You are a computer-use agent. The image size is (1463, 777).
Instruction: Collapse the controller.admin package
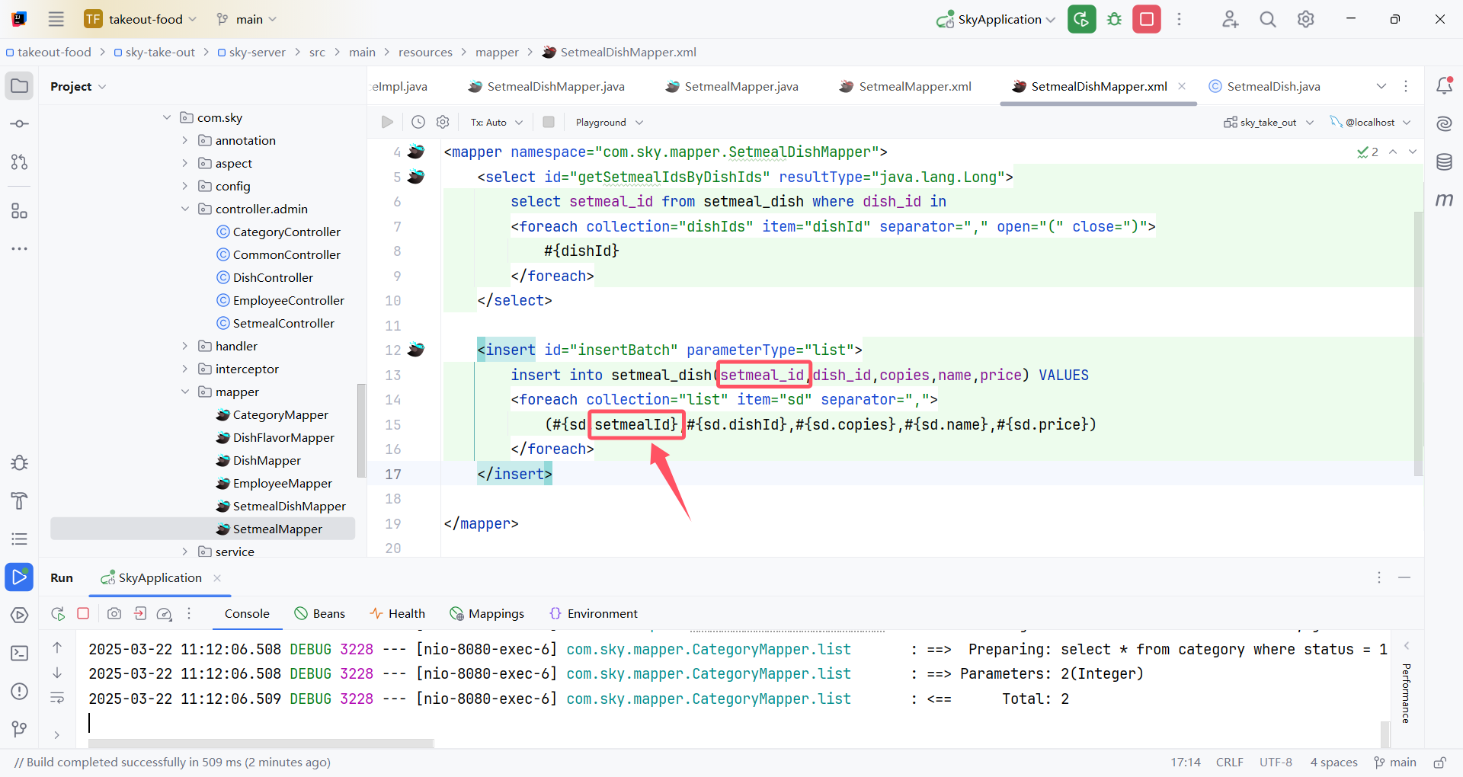185,209
